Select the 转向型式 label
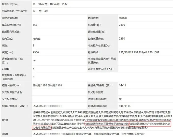Image resolution: width=173 pixels, height=137 pixels. [x=7, y=39]
